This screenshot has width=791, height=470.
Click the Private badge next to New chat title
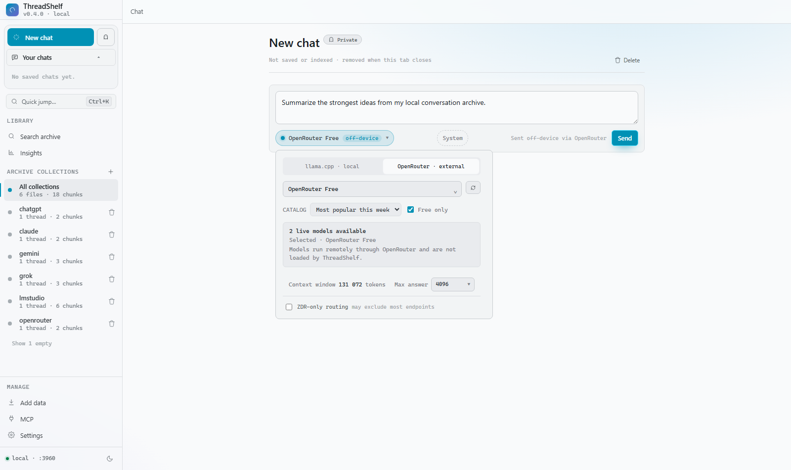[343, 40]
